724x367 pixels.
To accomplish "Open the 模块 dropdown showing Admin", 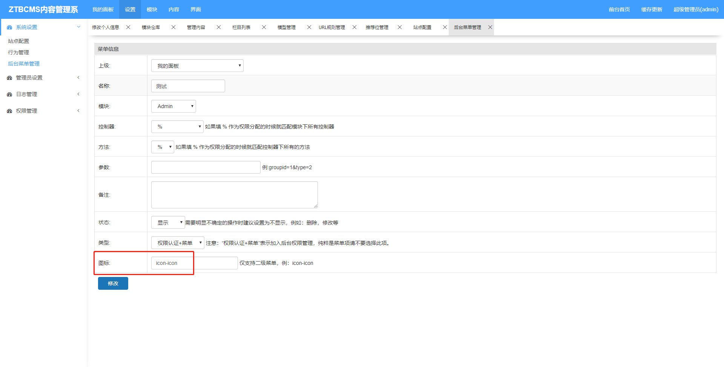I will click(173, 106).
